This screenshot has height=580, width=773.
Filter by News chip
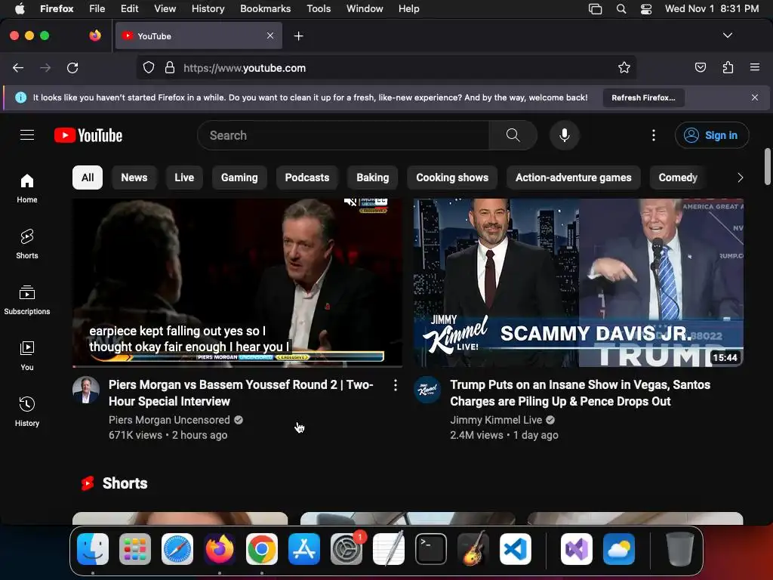pyautogui.click(x=134, y=177)
